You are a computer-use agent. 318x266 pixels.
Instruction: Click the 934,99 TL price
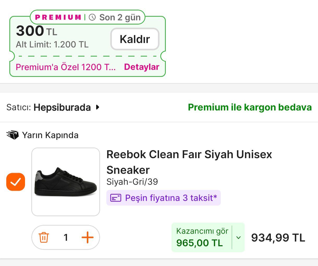pyautogui.click(x=278, y=238)
